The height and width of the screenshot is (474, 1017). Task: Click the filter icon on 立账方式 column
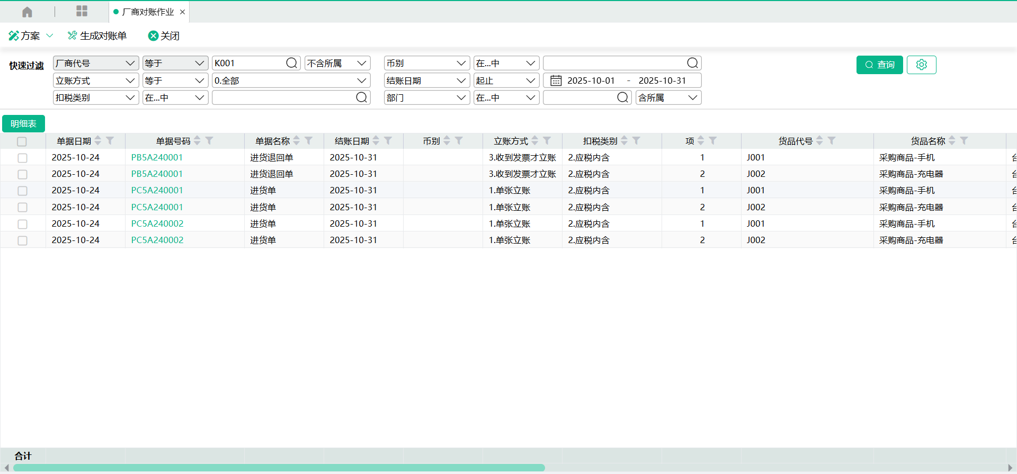[547, 141]
